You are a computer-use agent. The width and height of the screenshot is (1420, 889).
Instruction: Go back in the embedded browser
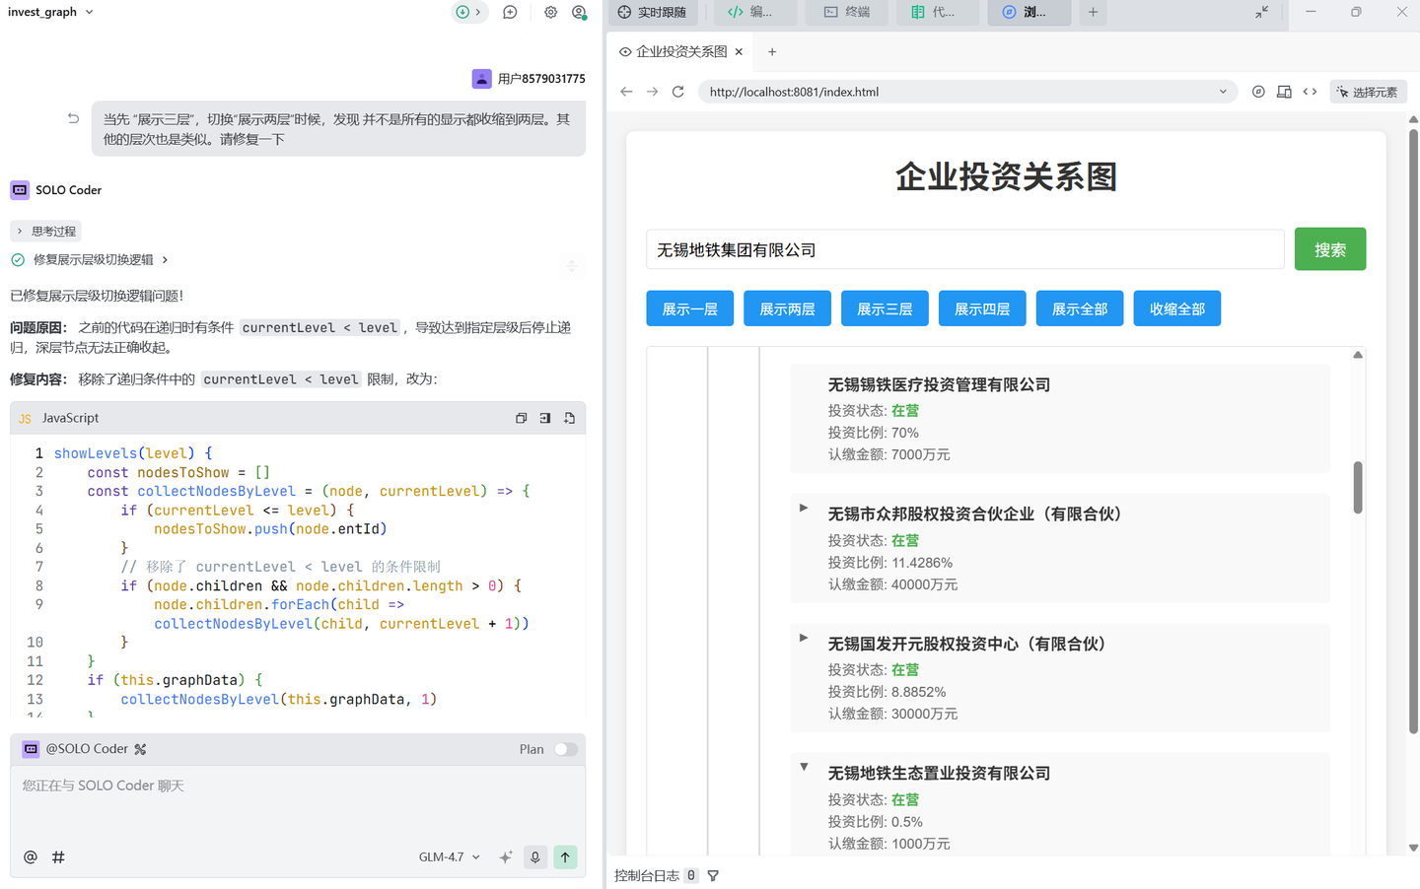tap(626, 92)
